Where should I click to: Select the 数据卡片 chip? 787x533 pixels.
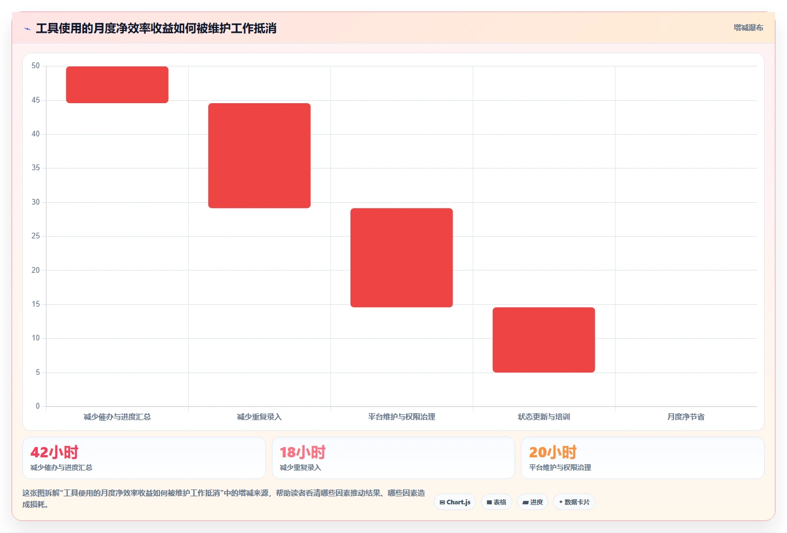(574, 502)
